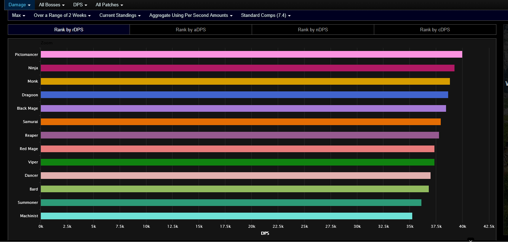Click the Dragoon axis label
The width and height of the screenshot is (508, 252).
tap(30, 95)
